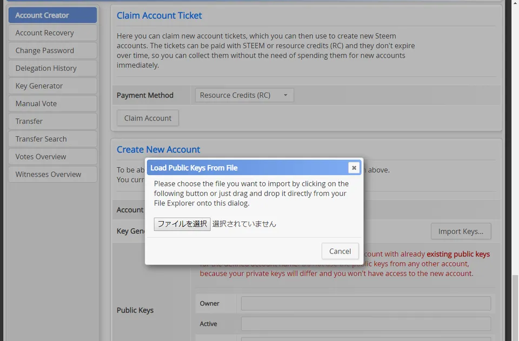Viewport: 519px width, 341px height.
Task: Click the 選択されていません file status text
Action: (x=244, y=224)
